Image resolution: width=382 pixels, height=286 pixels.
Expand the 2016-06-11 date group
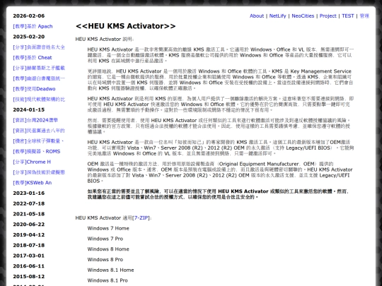point(29,266)
